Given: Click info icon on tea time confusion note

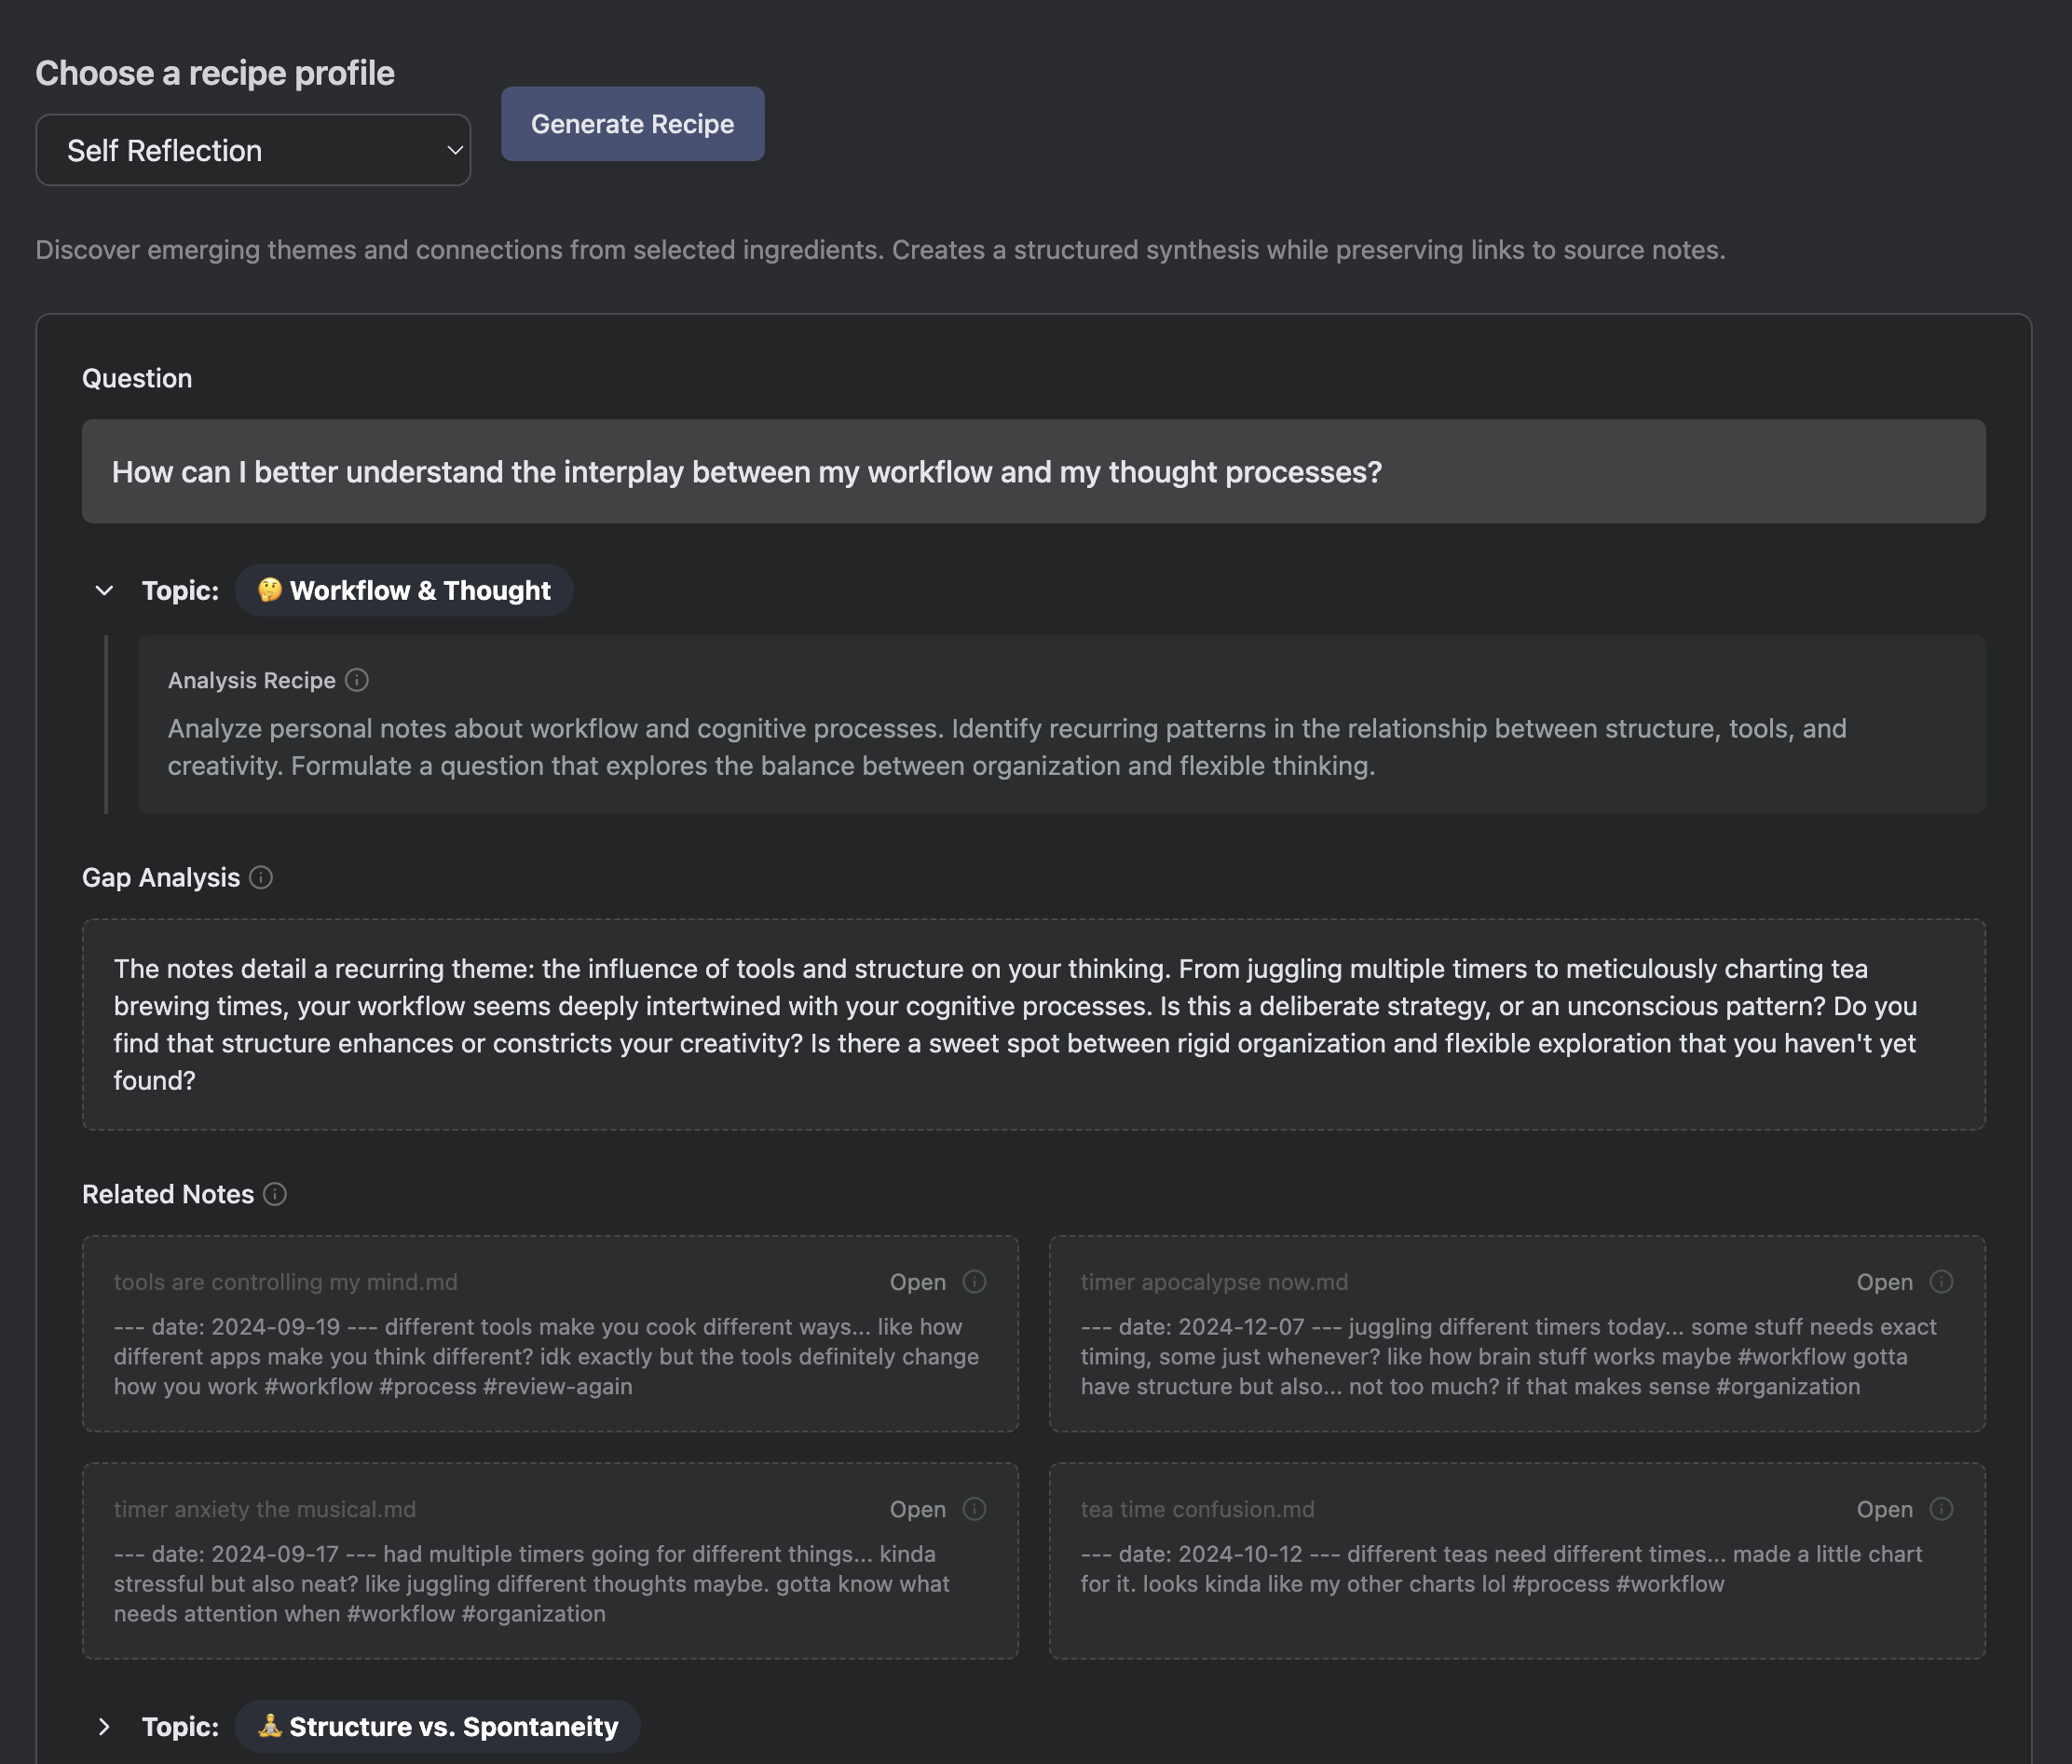Looking at the screenshot, I should (x=1941, y=1509).
